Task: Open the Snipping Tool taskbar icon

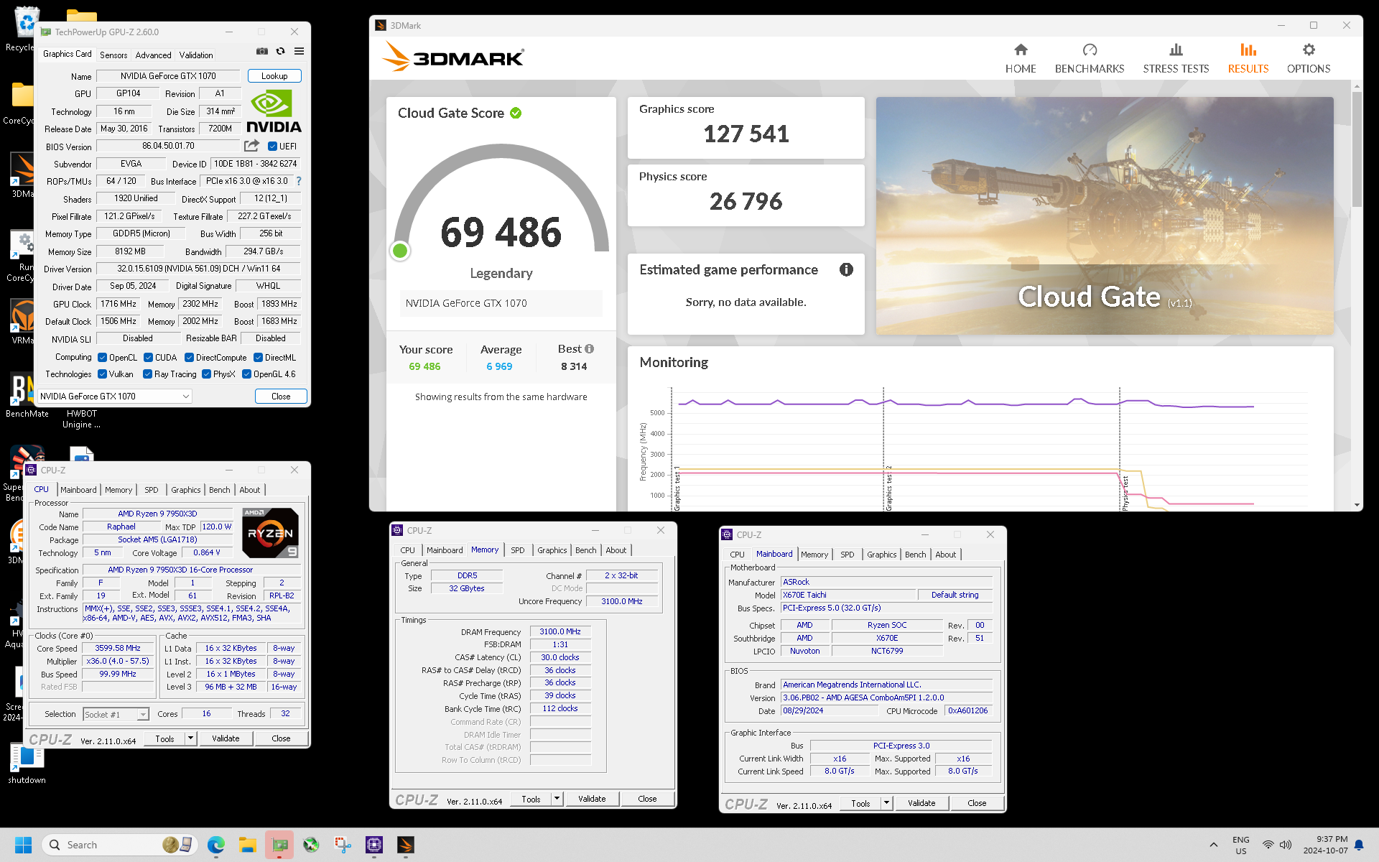Action: pyautogui.click(x=343, y=845)
